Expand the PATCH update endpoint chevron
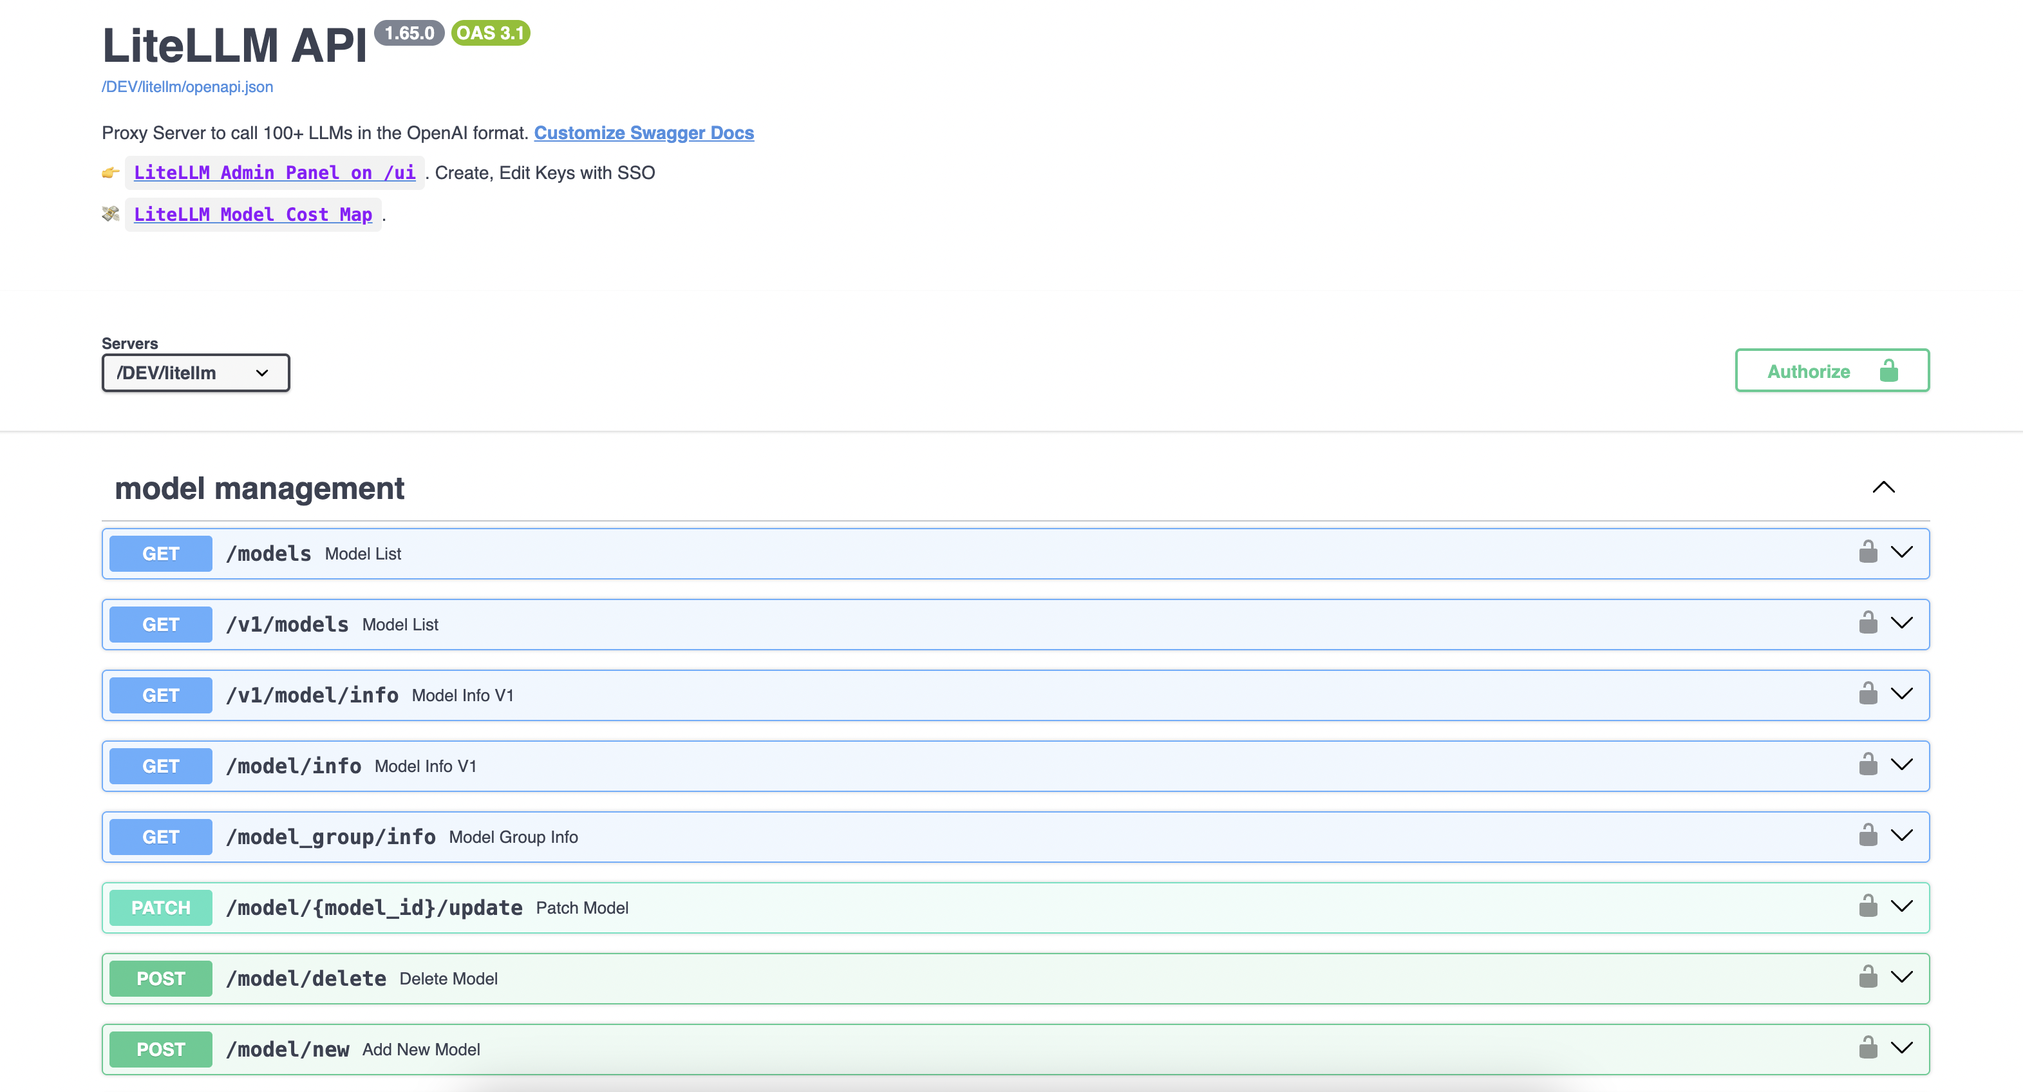This screenshot has width=2023, height=1092. click(1901, 906)
